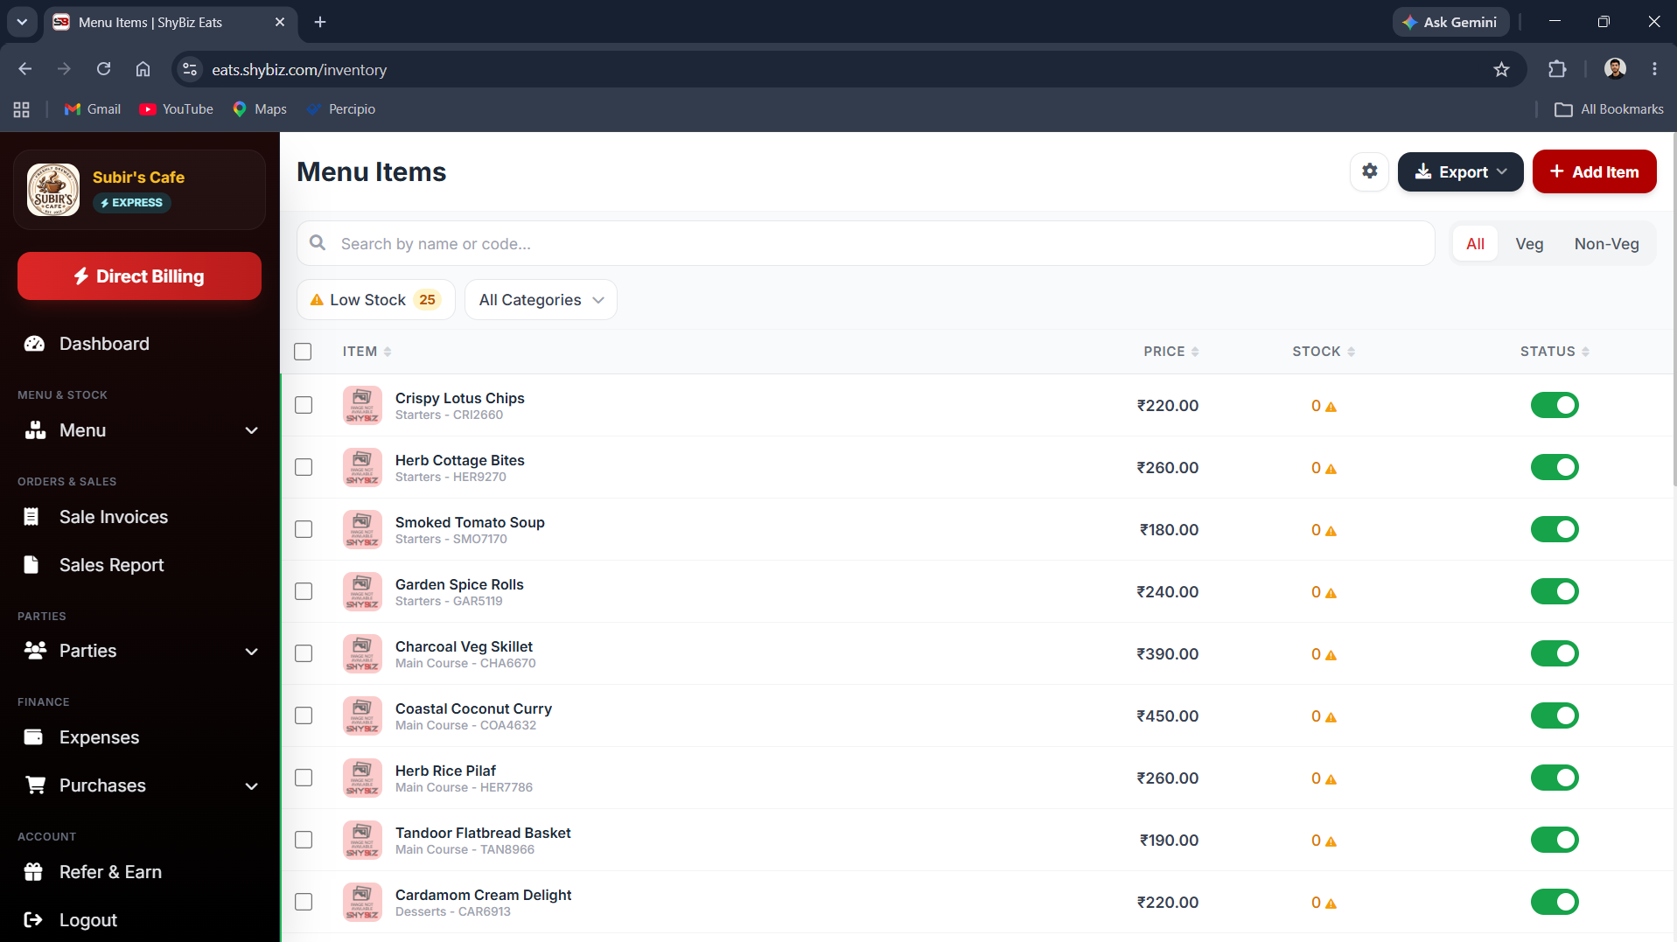Open the Export dropdown
Image resolution: width=1677 pixels, height=942 pixels.
[1460, 171]
